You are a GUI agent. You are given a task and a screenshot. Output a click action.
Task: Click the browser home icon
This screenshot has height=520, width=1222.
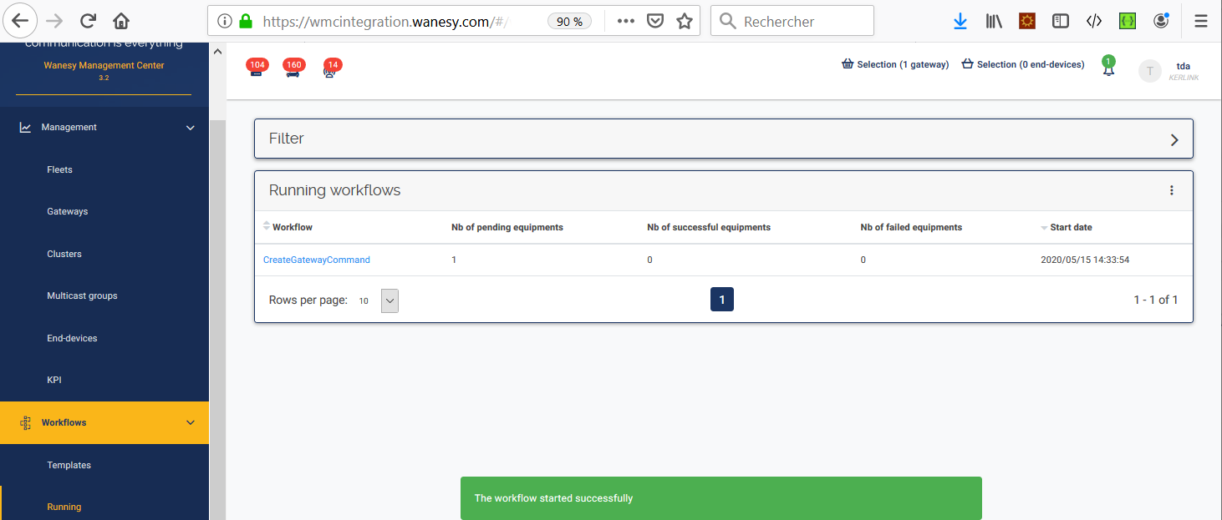pos(121,22)
